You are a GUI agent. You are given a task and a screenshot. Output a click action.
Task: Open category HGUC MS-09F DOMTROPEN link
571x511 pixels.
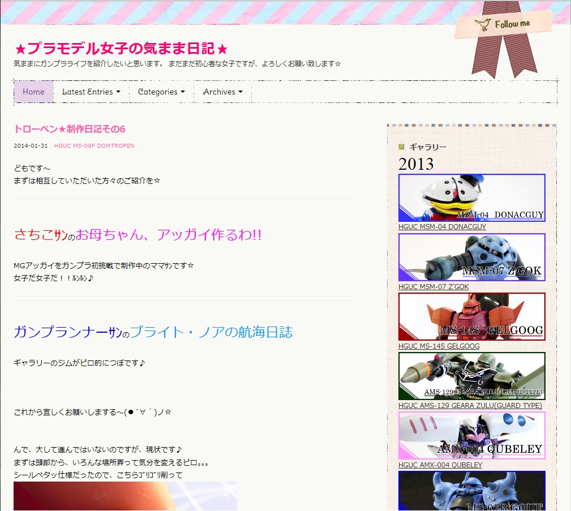pos(95,145)
